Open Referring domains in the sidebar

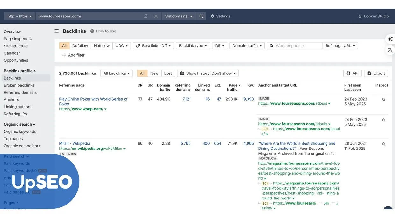[20, 92]
